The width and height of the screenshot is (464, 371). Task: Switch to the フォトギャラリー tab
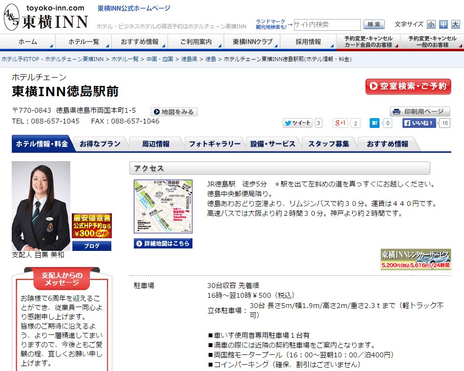click(214, 144)
